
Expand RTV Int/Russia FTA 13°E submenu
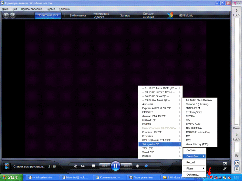(160, 140)
